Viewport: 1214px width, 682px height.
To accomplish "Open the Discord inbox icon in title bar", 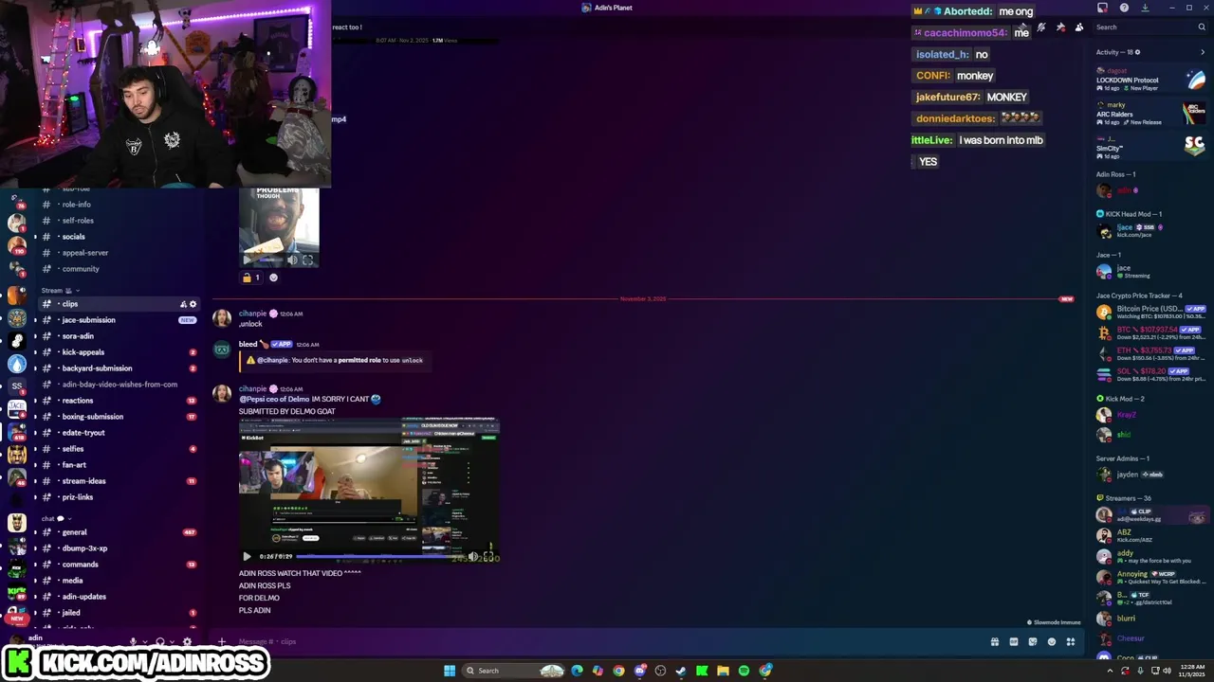I will [1102, 8].
